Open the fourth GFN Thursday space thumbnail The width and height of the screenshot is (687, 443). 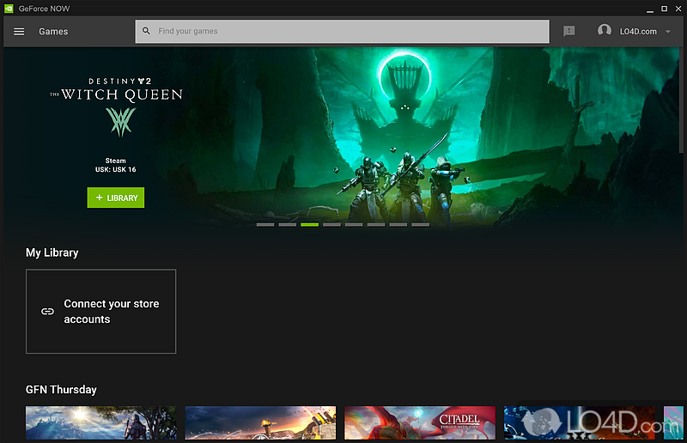click(579, 423)
